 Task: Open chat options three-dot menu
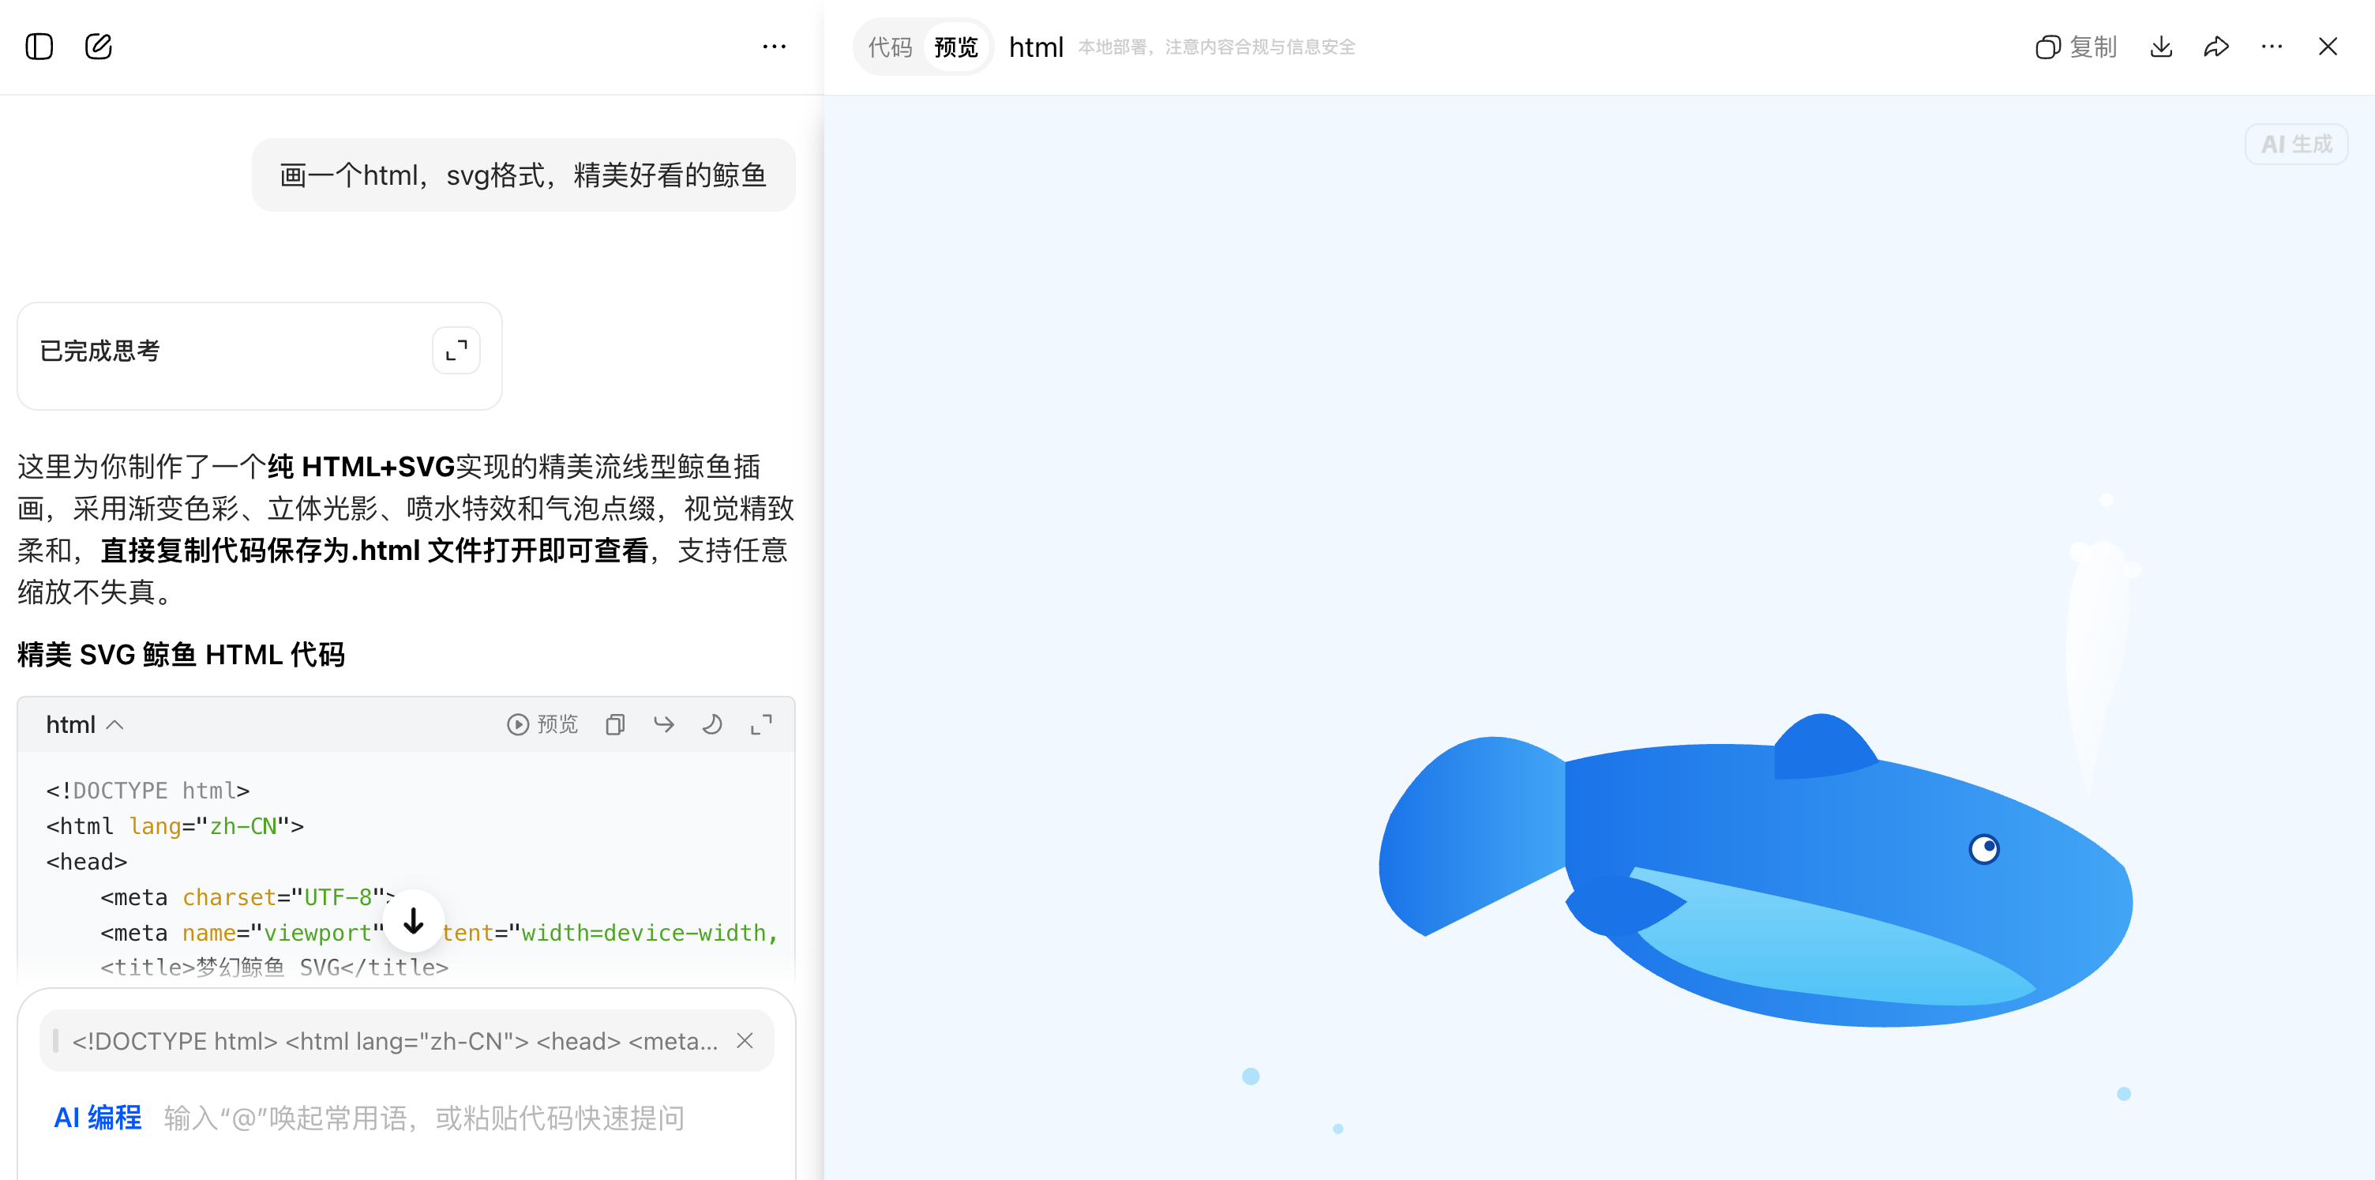[x=774, y=46]
